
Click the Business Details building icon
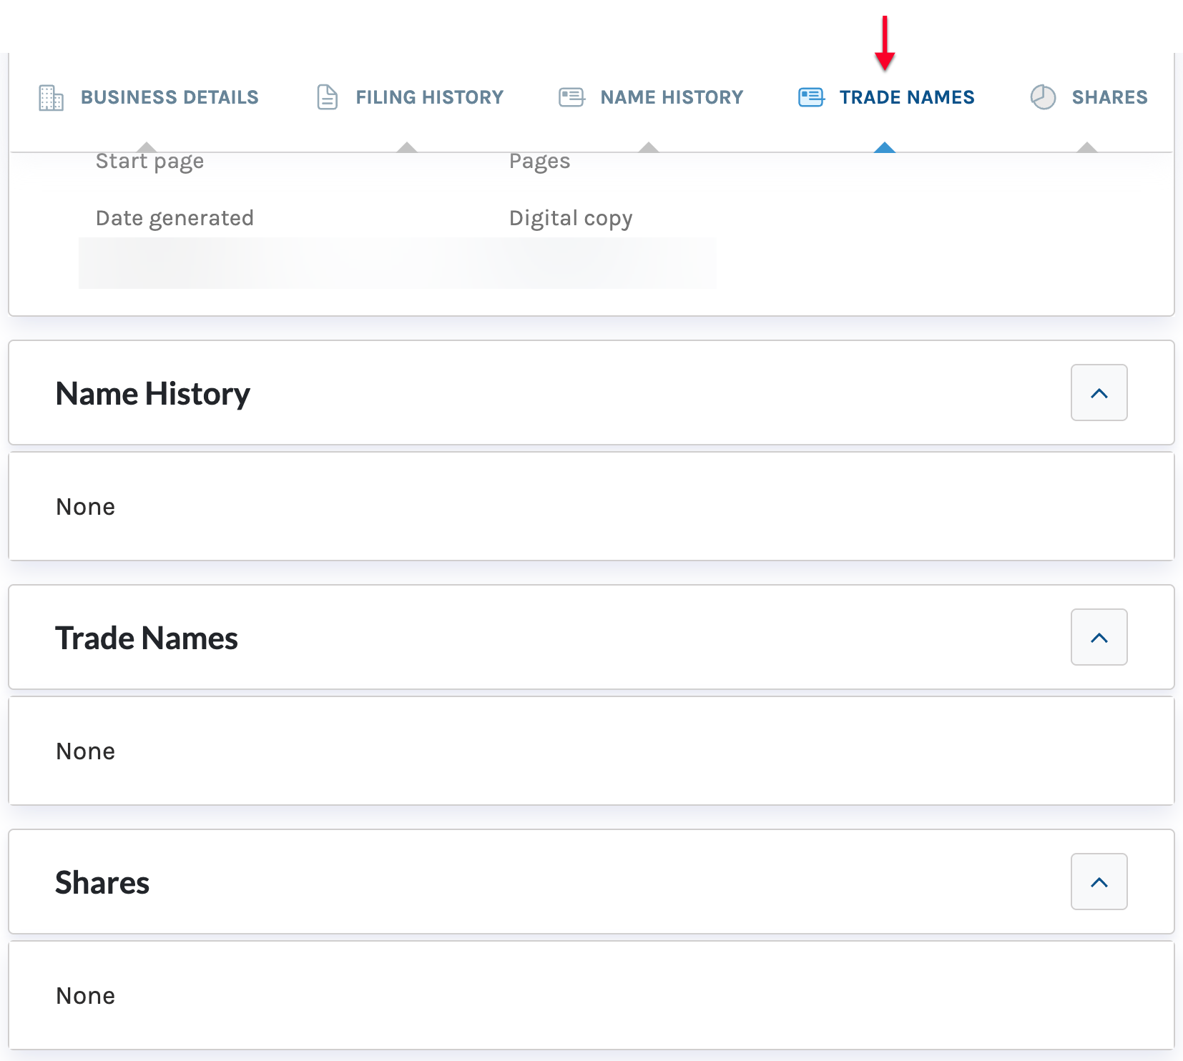tap(51, 97)
